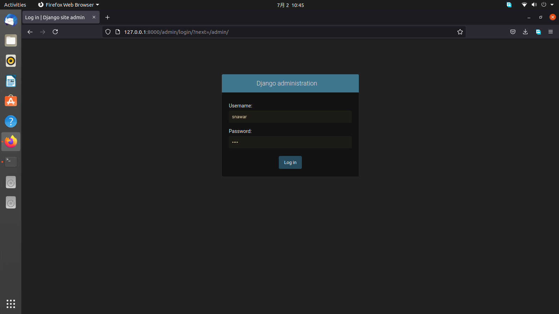Image resolution: width=559 pixels, height=314 pixels.
Task: Switch to Firefox in the dock
Action: (11, 142)
